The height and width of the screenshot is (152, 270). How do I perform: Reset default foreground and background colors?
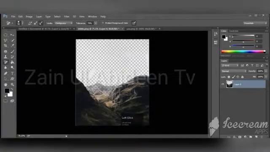point(5,96)
